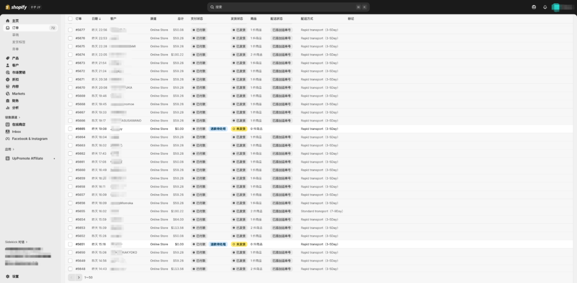Click inside the 搜索 search field
Viewport: 577px width, 283px height.
click(x=288, y=7)
